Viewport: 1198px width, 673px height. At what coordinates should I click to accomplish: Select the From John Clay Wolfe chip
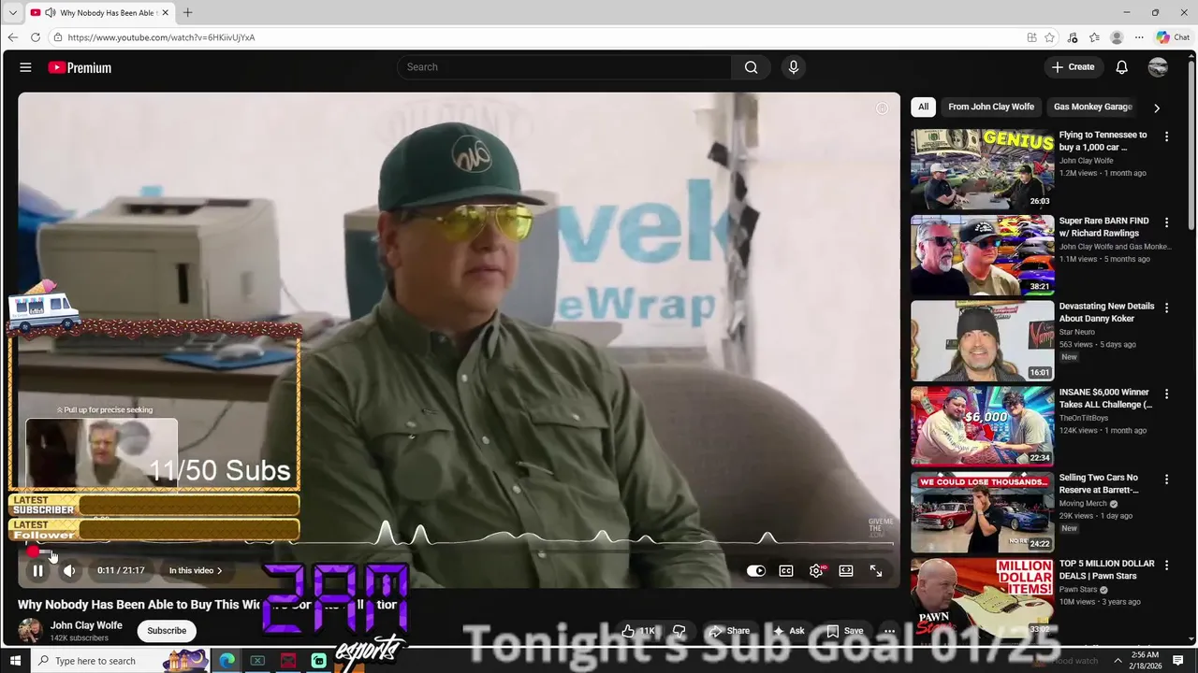pos(991,107)
